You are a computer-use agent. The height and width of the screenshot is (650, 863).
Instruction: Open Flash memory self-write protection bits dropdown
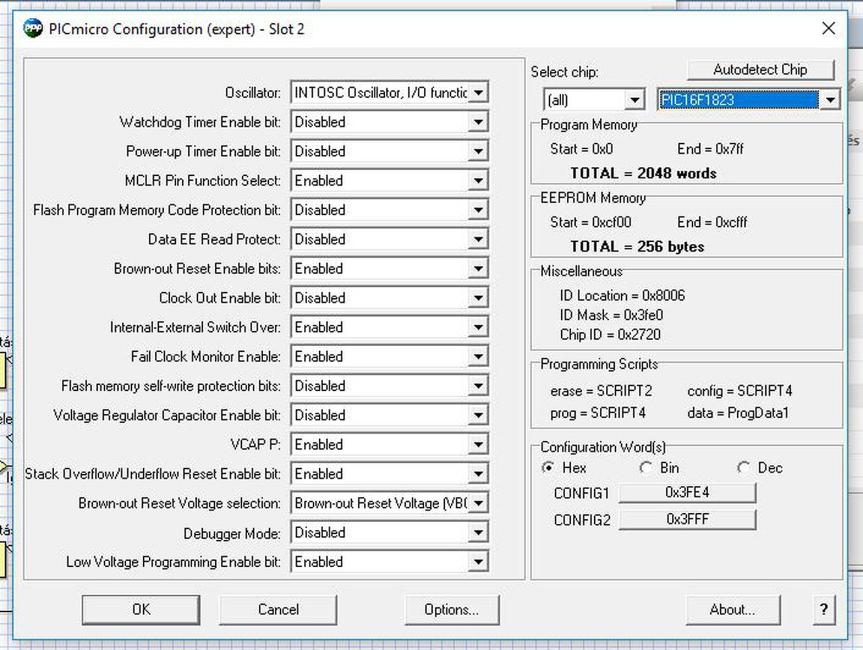click(390, 386)
